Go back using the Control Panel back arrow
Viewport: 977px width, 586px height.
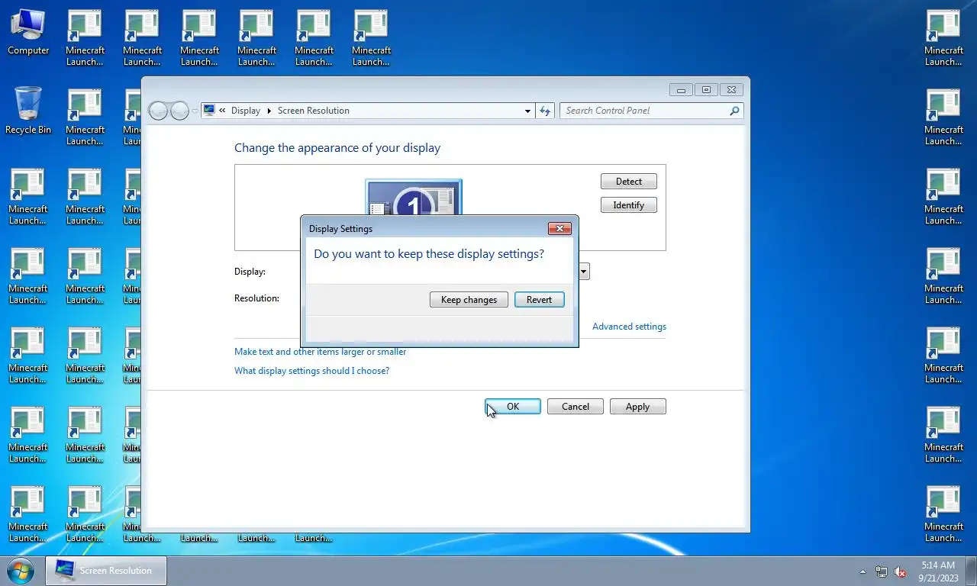click(158, 111)
